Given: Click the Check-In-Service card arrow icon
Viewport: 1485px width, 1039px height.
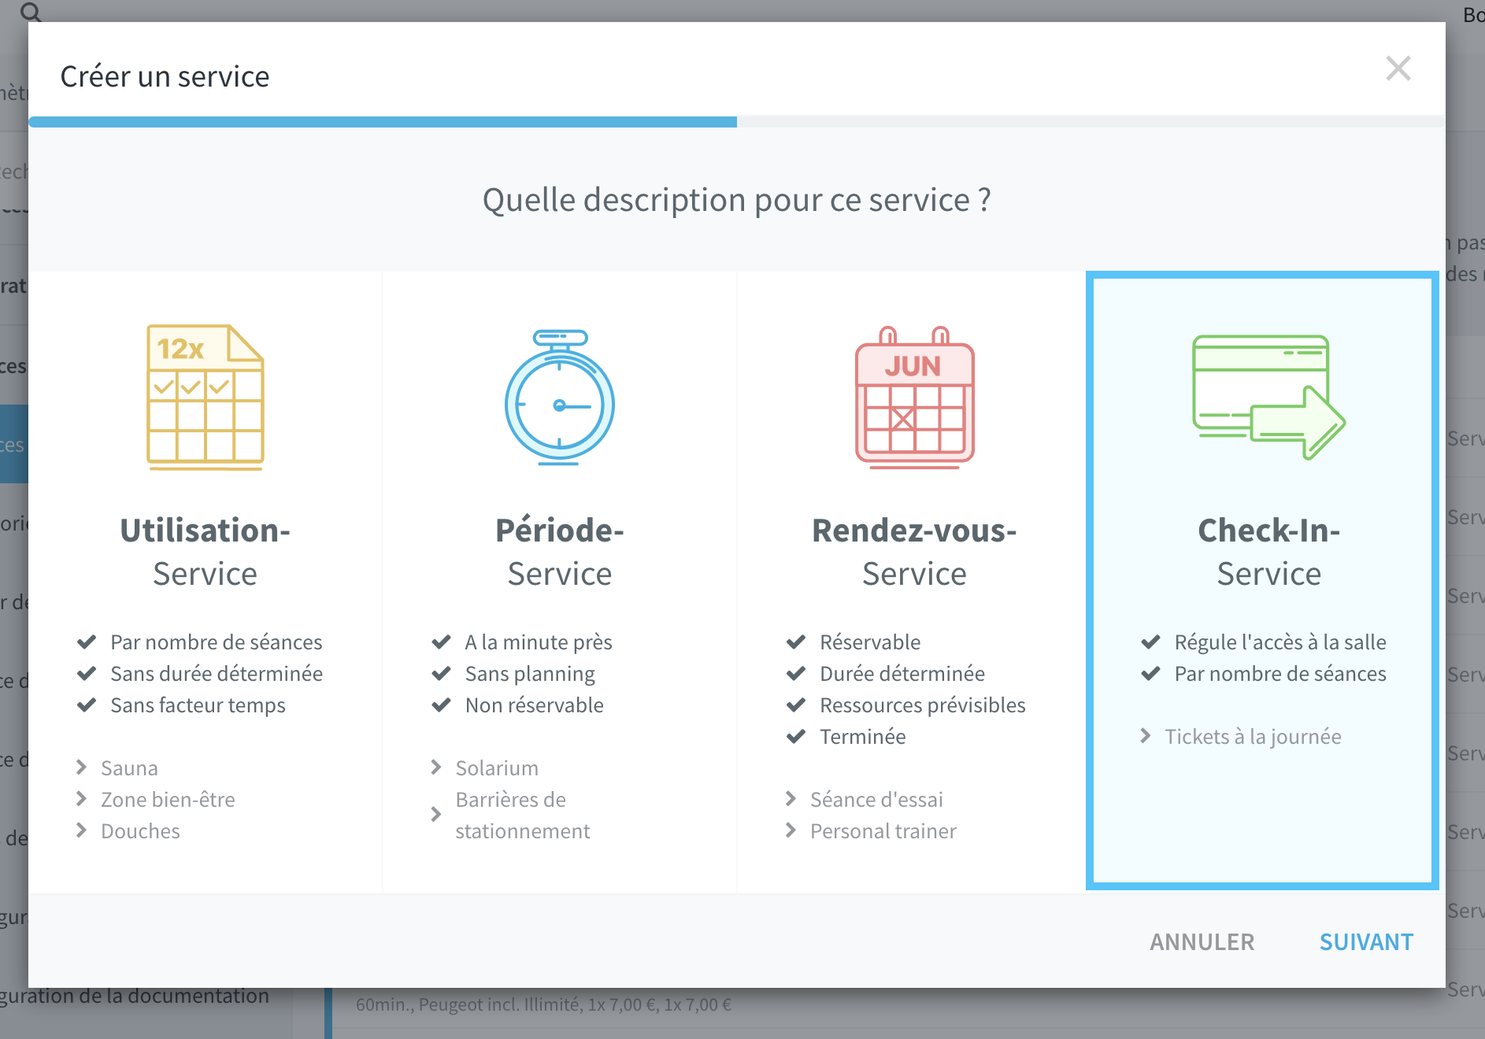Looking at the screenshot, I should click(x=1268, y=397).
